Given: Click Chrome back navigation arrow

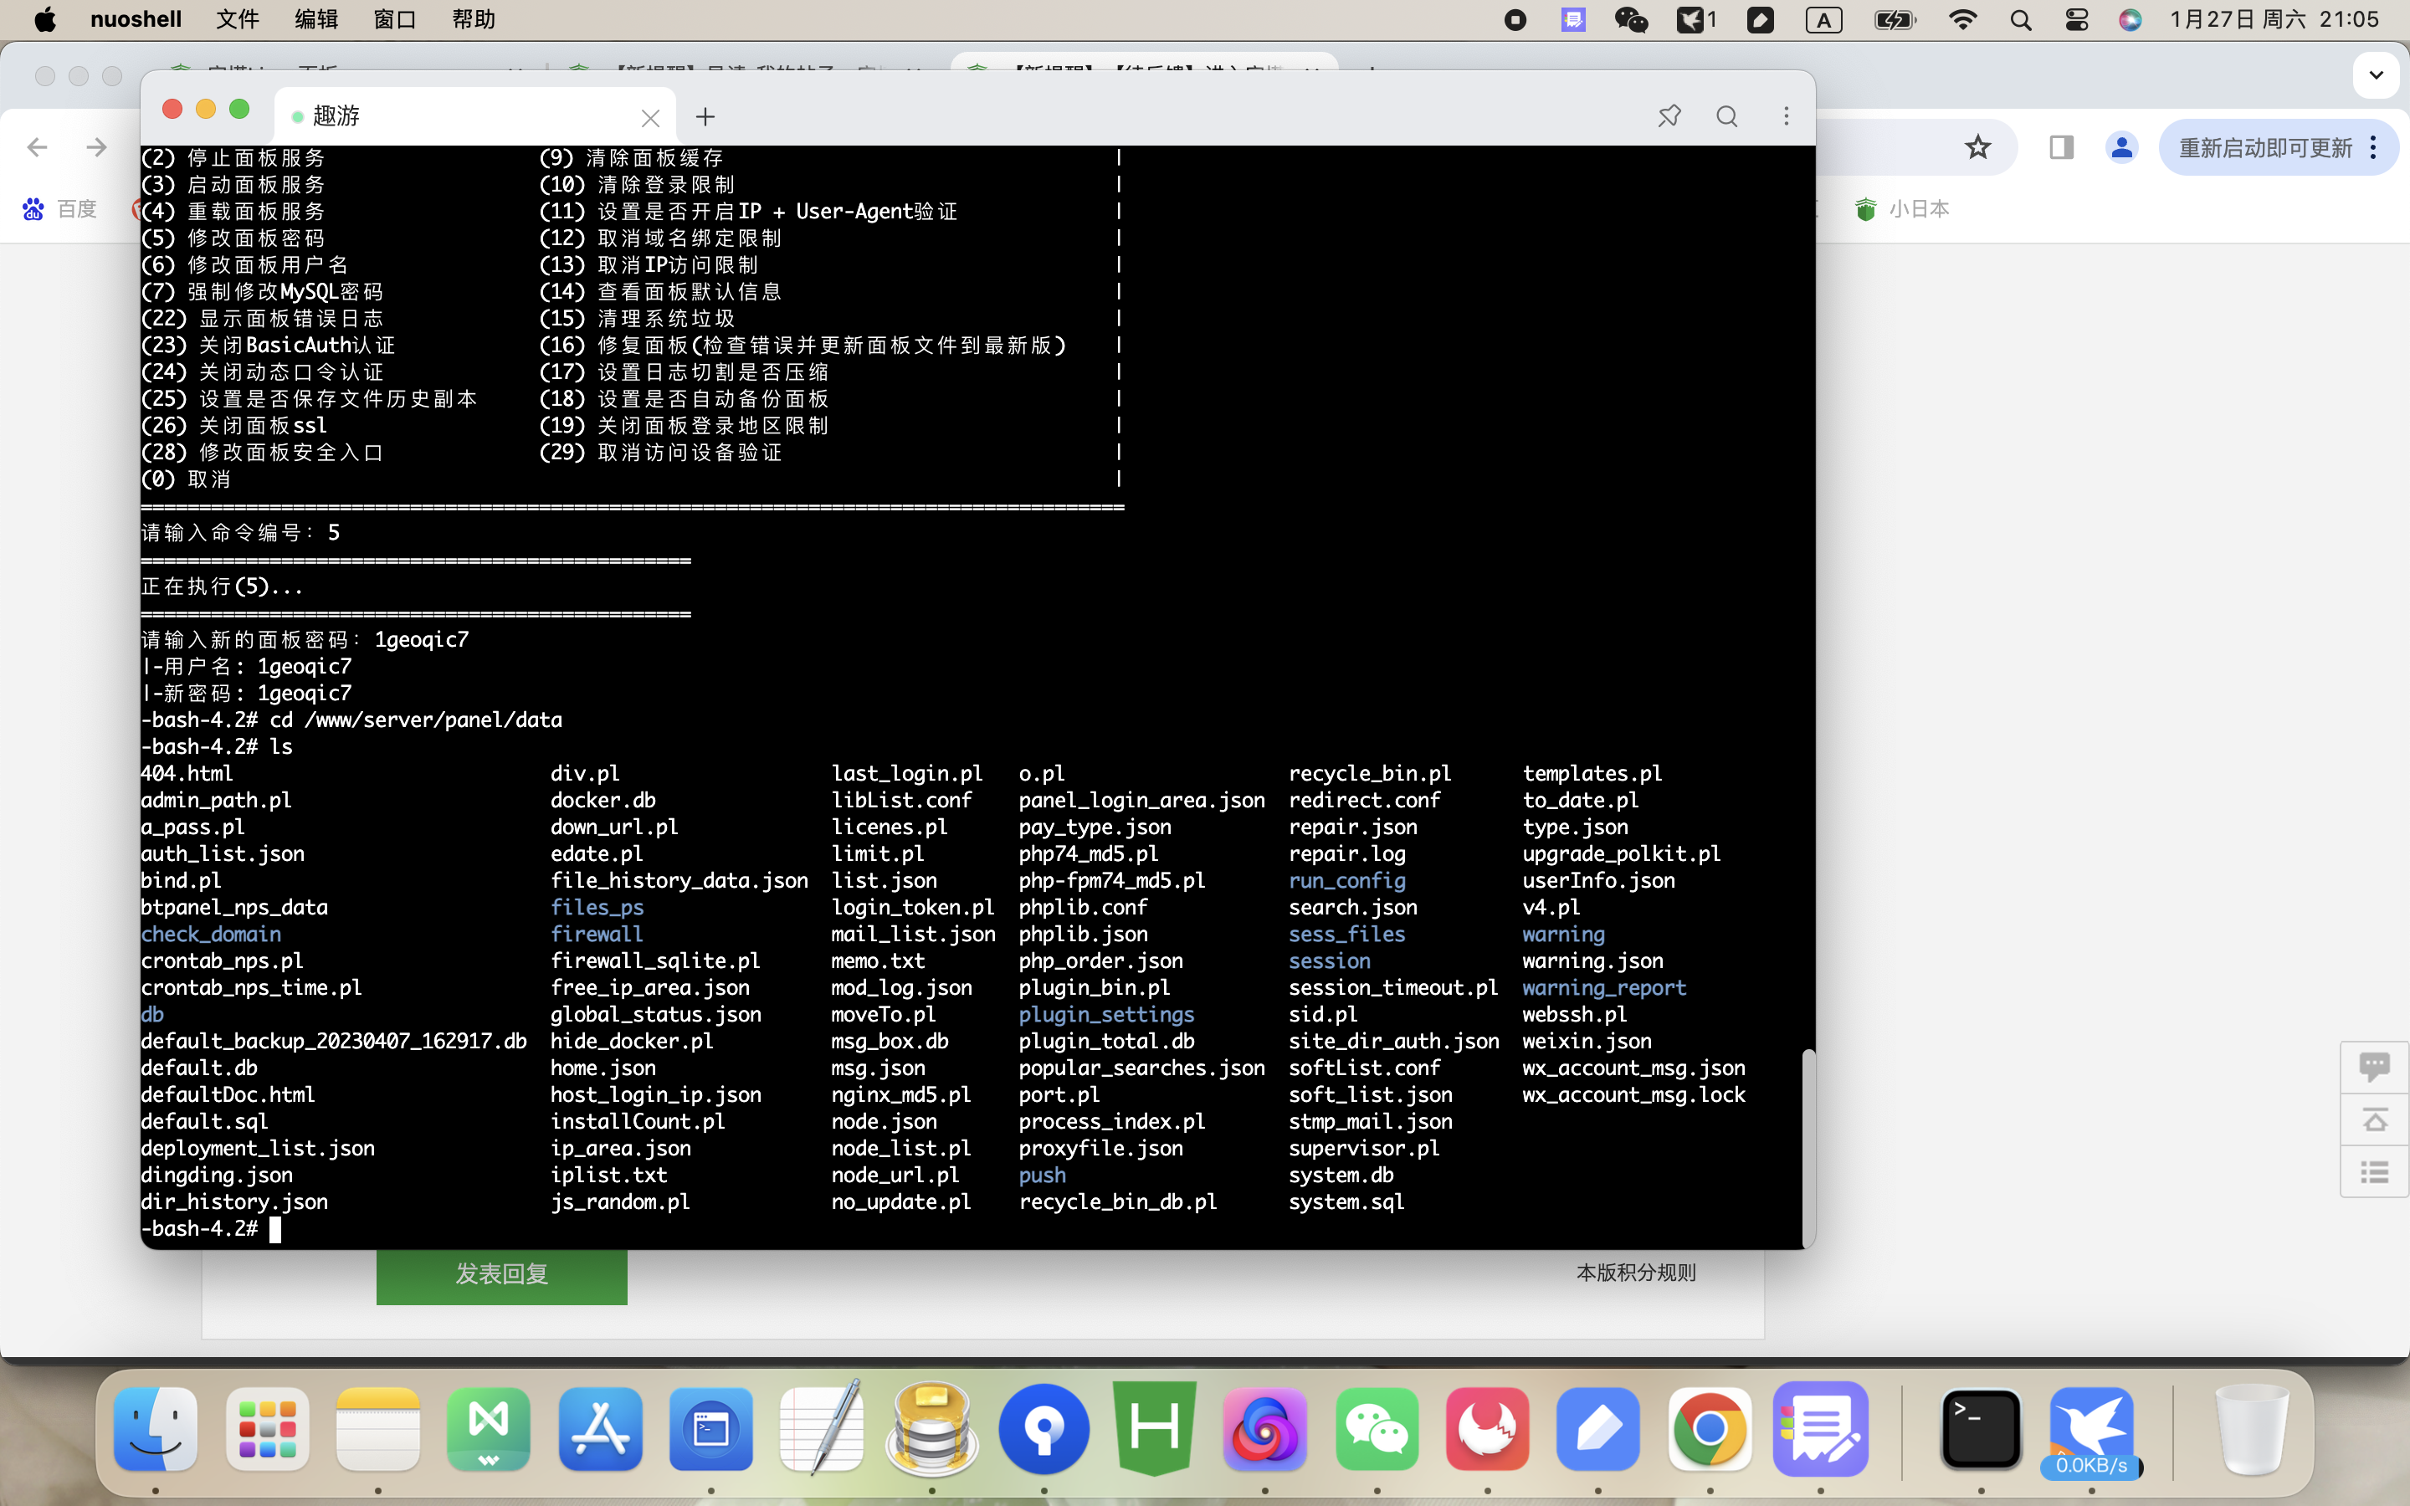Looking at the screenshot, I should 37,147.
